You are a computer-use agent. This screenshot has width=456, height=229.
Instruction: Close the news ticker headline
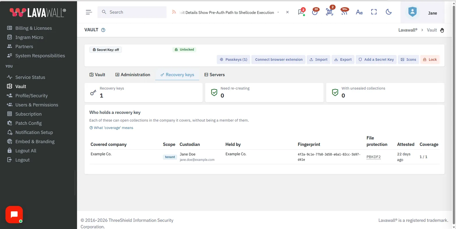pyautogui.click(x=287, y=12)
